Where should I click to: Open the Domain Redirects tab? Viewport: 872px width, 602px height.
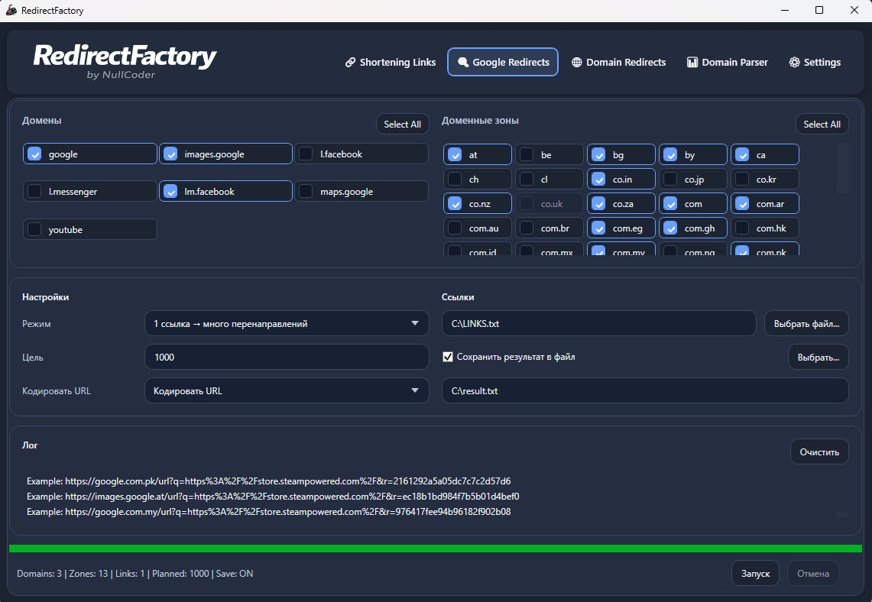tap(618, 63)
